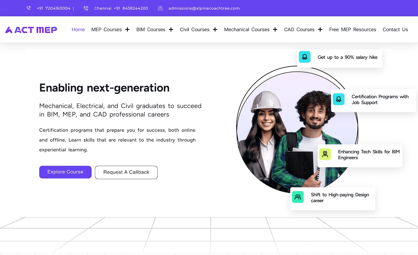
Task: Expand the Civil Courses plus sign
Action: coord(215,29)
